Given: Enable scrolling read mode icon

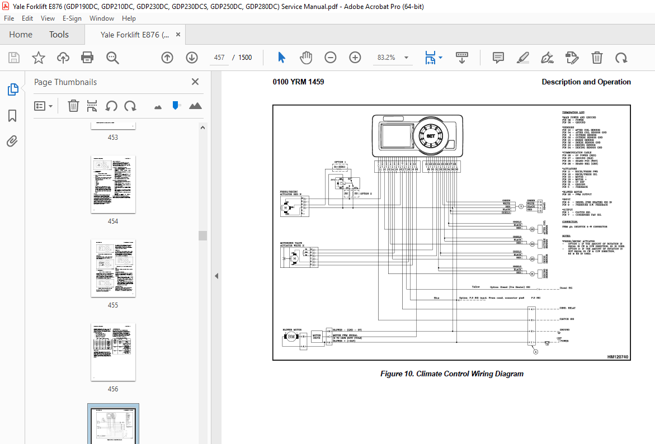Looking at the screenshot, I should coord(461,58).
